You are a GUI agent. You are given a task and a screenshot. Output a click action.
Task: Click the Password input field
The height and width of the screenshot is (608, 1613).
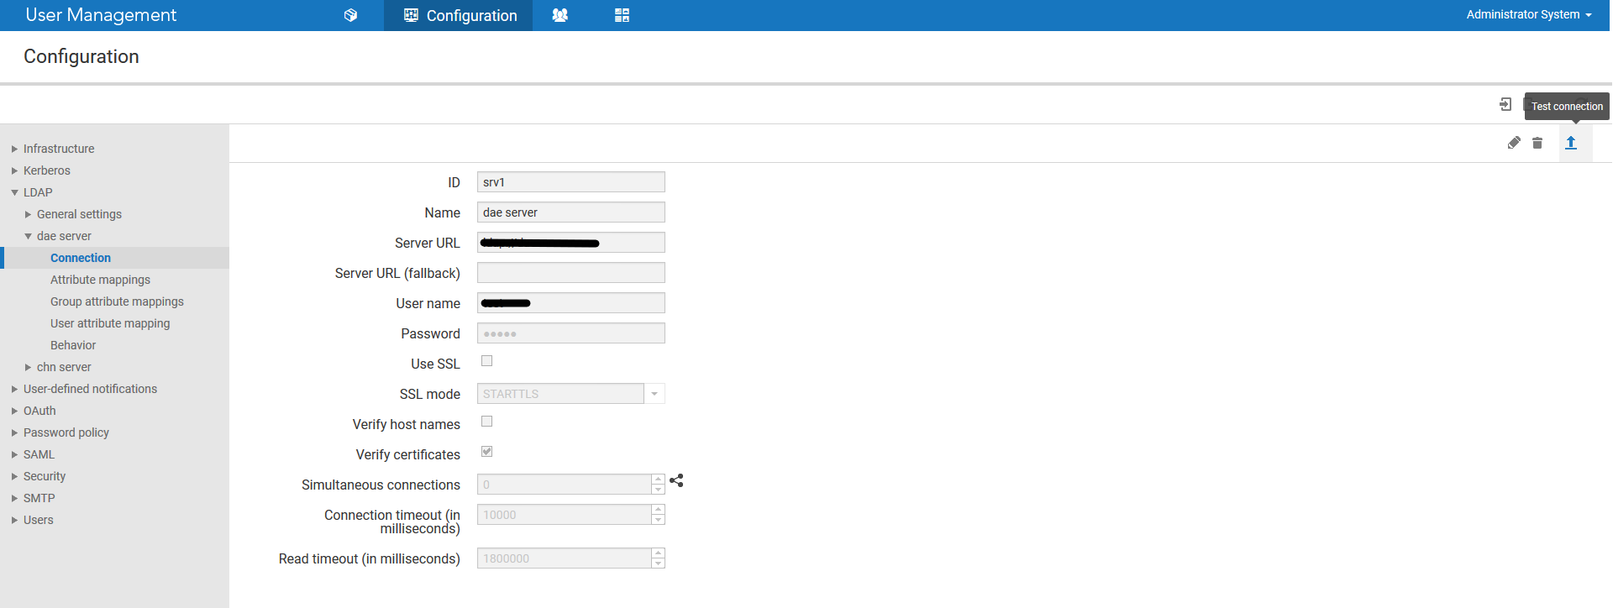(x=571, y=333)
